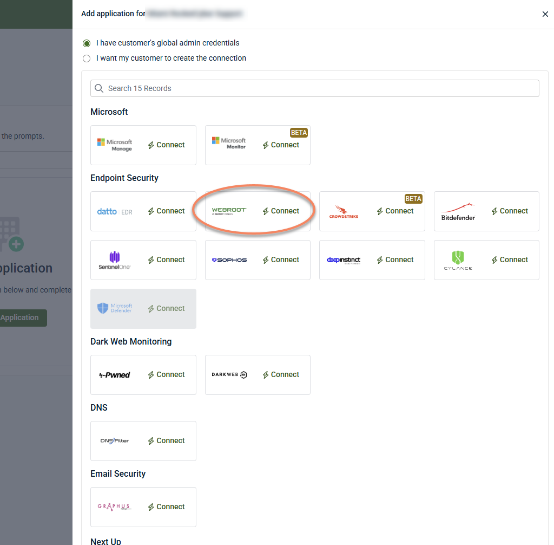This screenshot has width=554, height=545.
Task: Click the 'Add application for' dialog title
Action: pos(113,14)
